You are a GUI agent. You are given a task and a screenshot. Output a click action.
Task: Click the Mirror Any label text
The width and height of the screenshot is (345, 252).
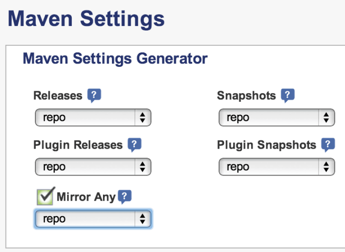click(86, 197)
